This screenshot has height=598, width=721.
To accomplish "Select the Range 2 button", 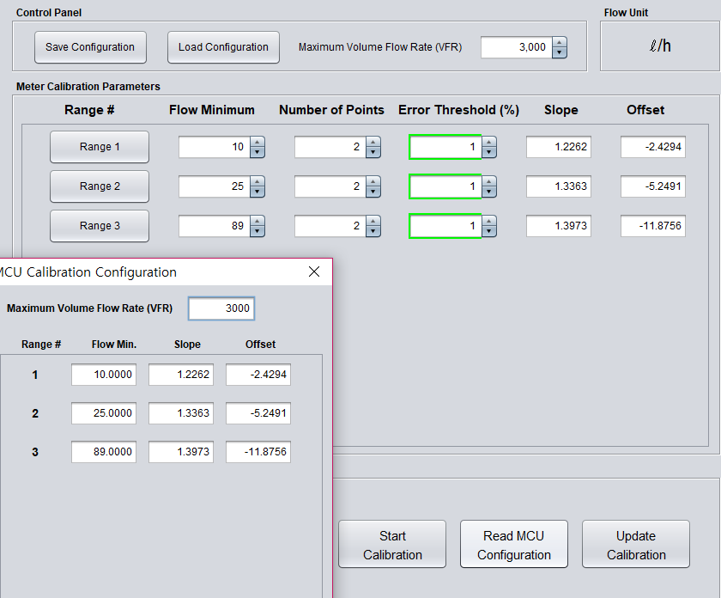I will (x=100, y=186).
